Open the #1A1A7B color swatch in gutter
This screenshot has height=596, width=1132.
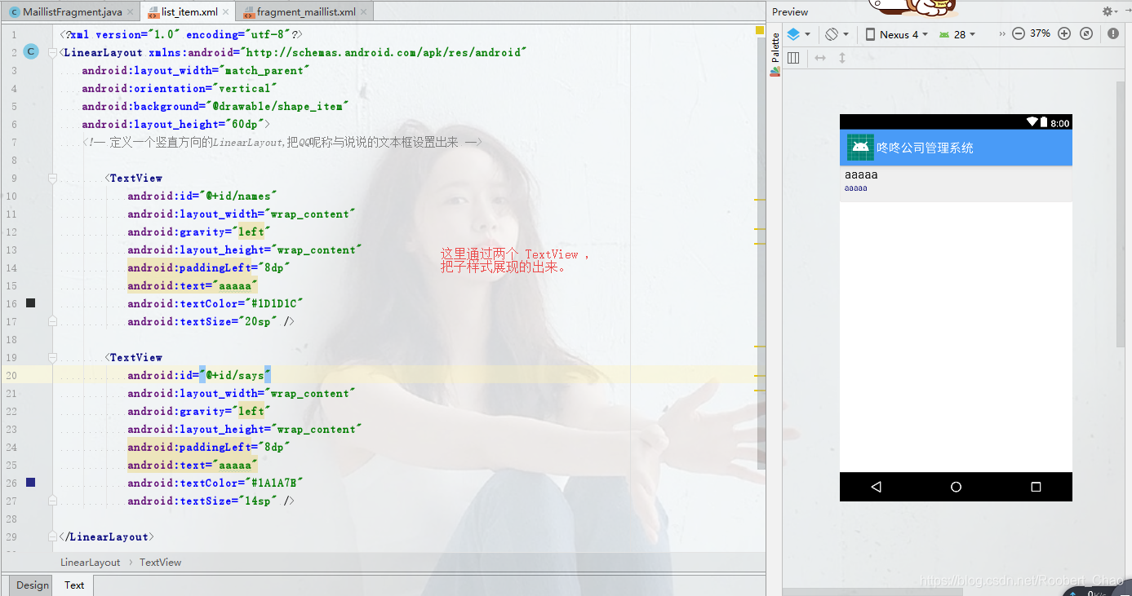tap(31, 483)
